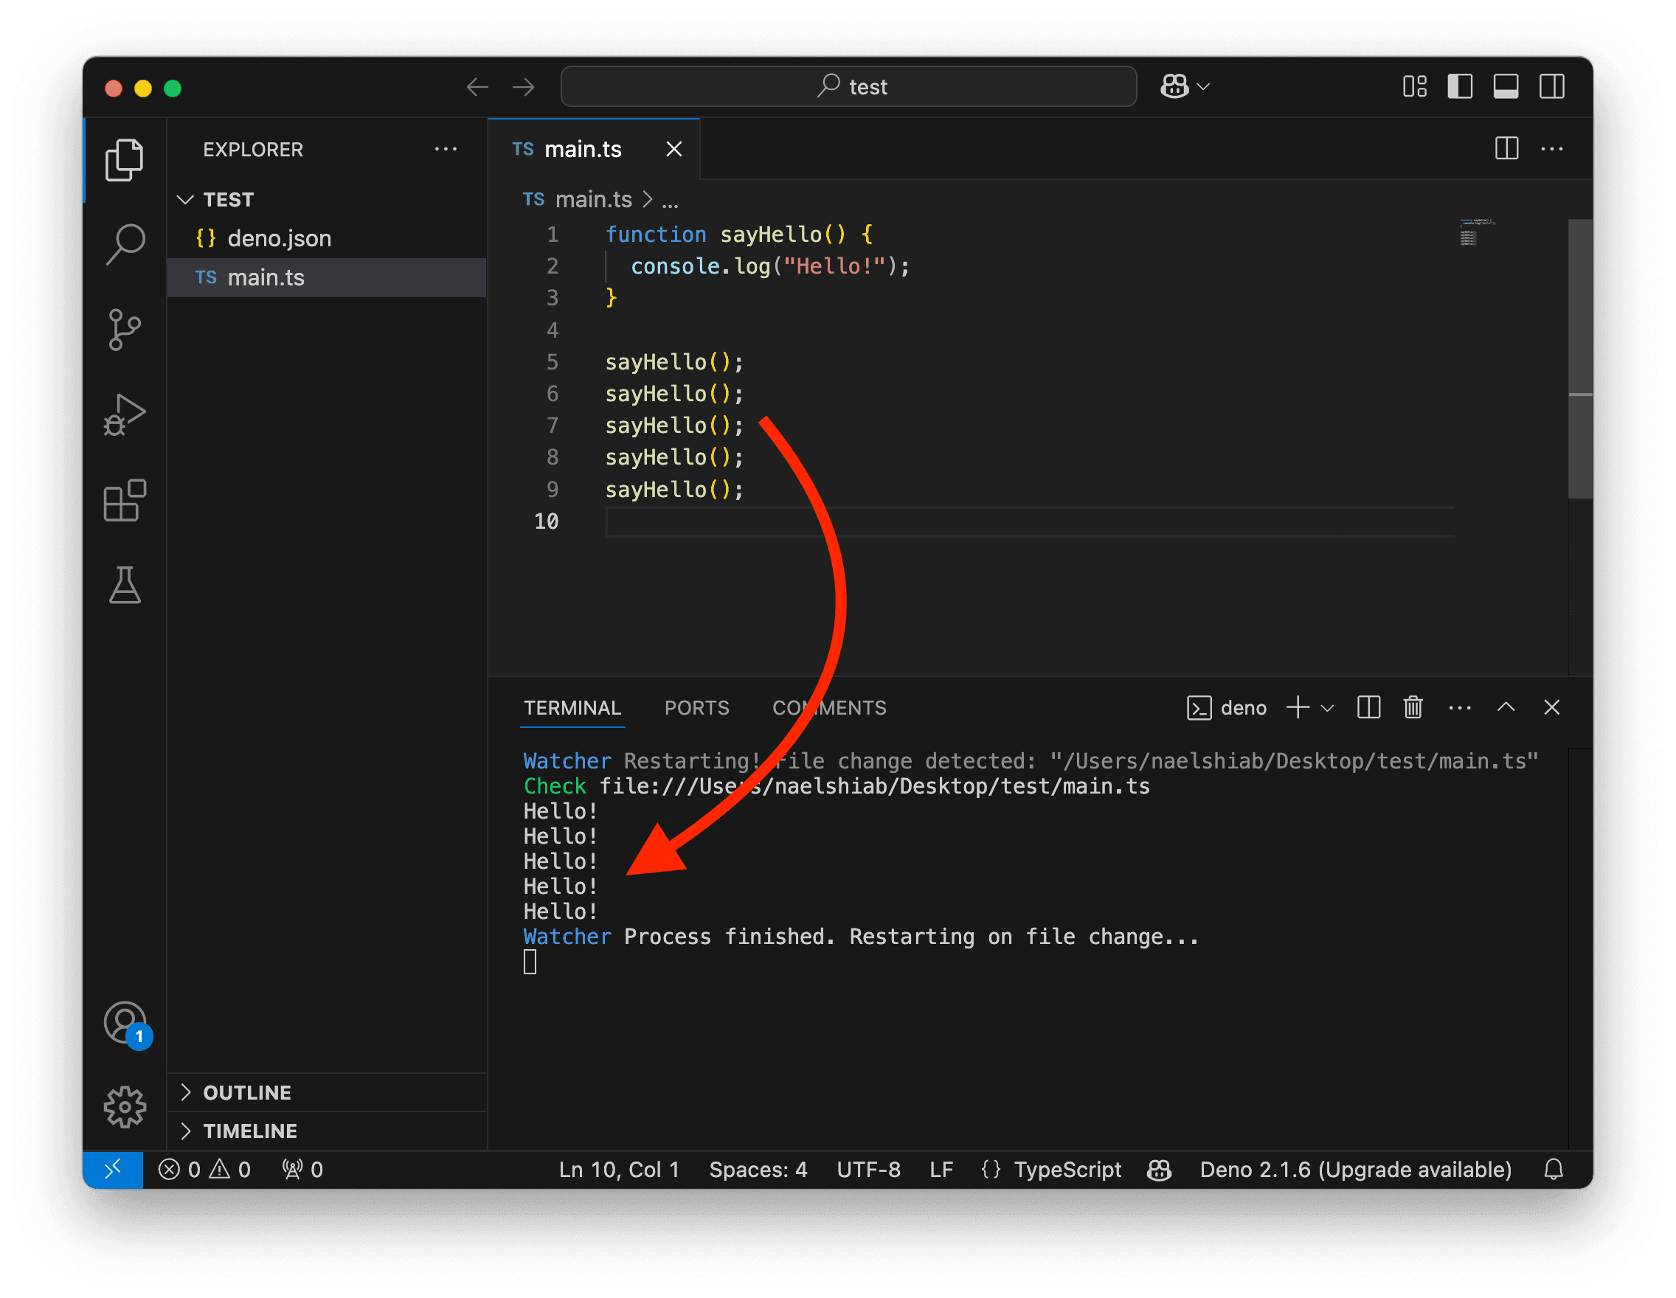This screenshot has height=1298, width=1676.
Task: Open terminal panel More Actions
Action: (1460, 707)
